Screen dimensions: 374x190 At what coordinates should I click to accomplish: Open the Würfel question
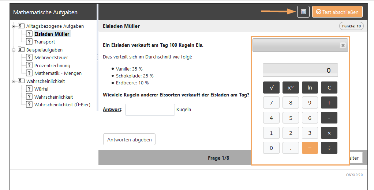coord(41,89)
